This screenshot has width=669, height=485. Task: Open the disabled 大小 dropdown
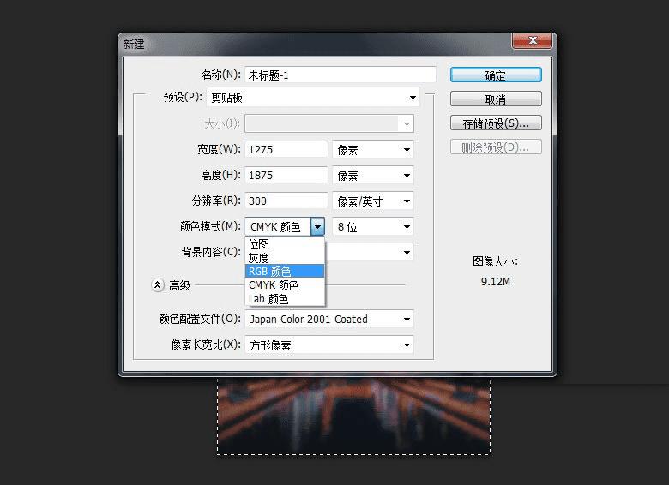pos(329,124)
